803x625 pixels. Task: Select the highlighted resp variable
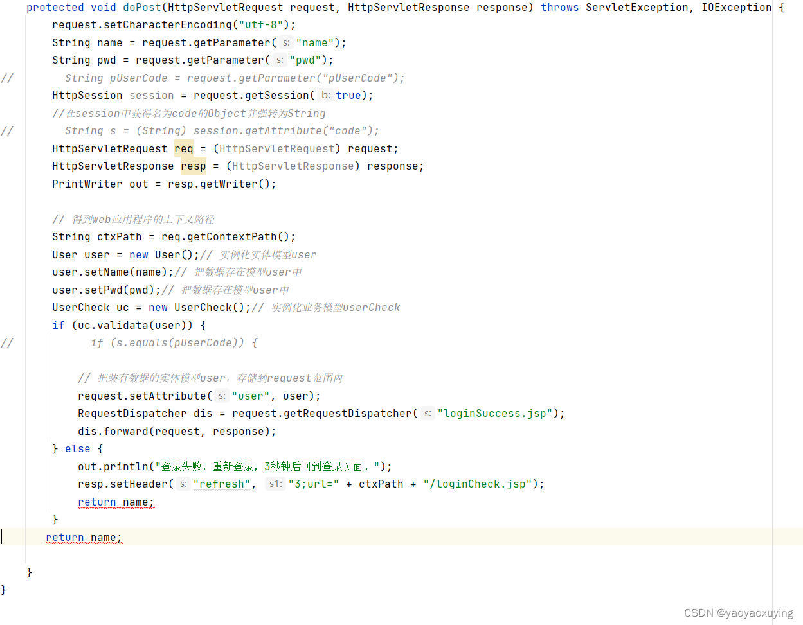click(x=193, y=166)
